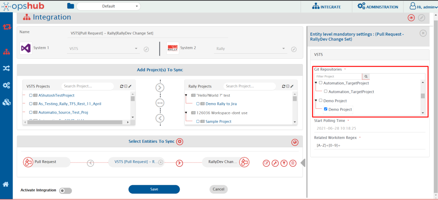Click the Related Workitem Regex field
The height and width of the screenshot is (200, 438).
click(369, 145)
